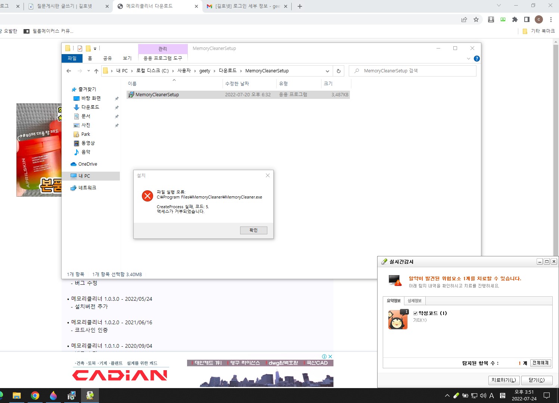This screenshot has height=403, width=559.
Task: Go up one folder with the up arrow
Action: tap(96, 71)
